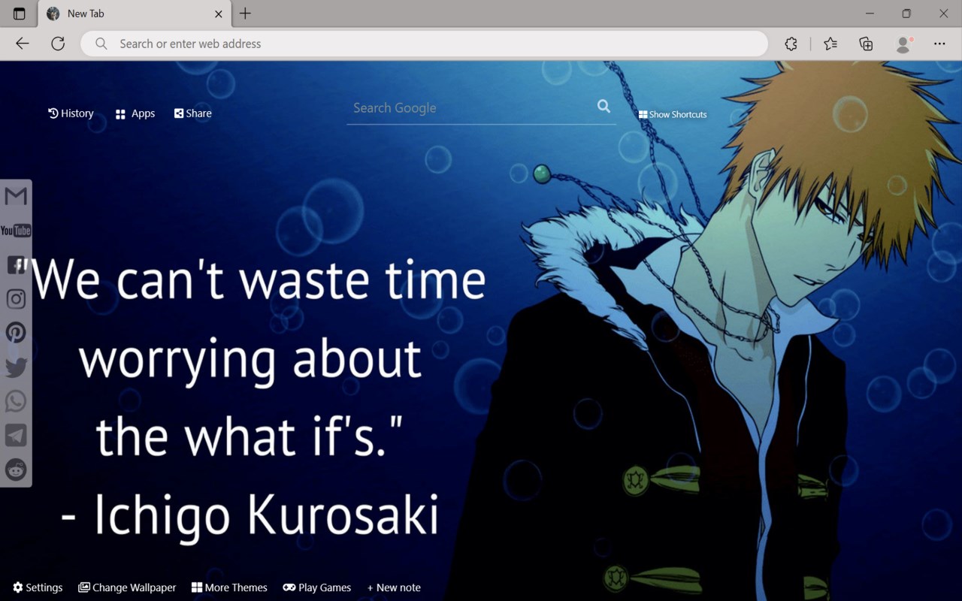The image size is (962, 601).
Task: Open the Twitter sidebar shortcut
Action: (x=16, y=367)
